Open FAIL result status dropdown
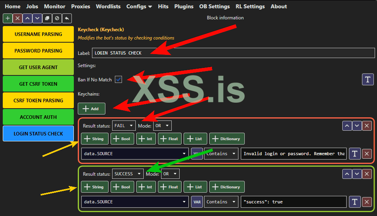Viewport: 377px width, 216px height. pyautogui.click(x=124, y=126)
